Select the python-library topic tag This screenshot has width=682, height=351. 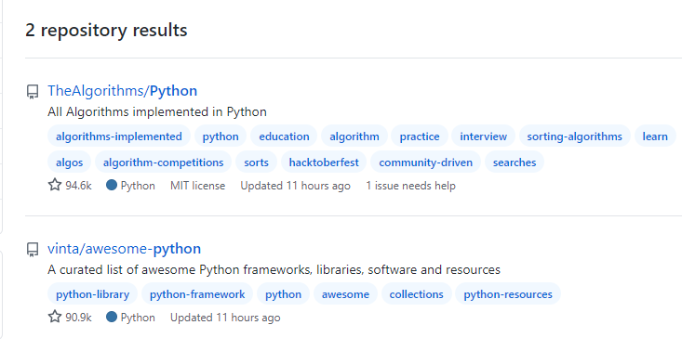point(92,294)
